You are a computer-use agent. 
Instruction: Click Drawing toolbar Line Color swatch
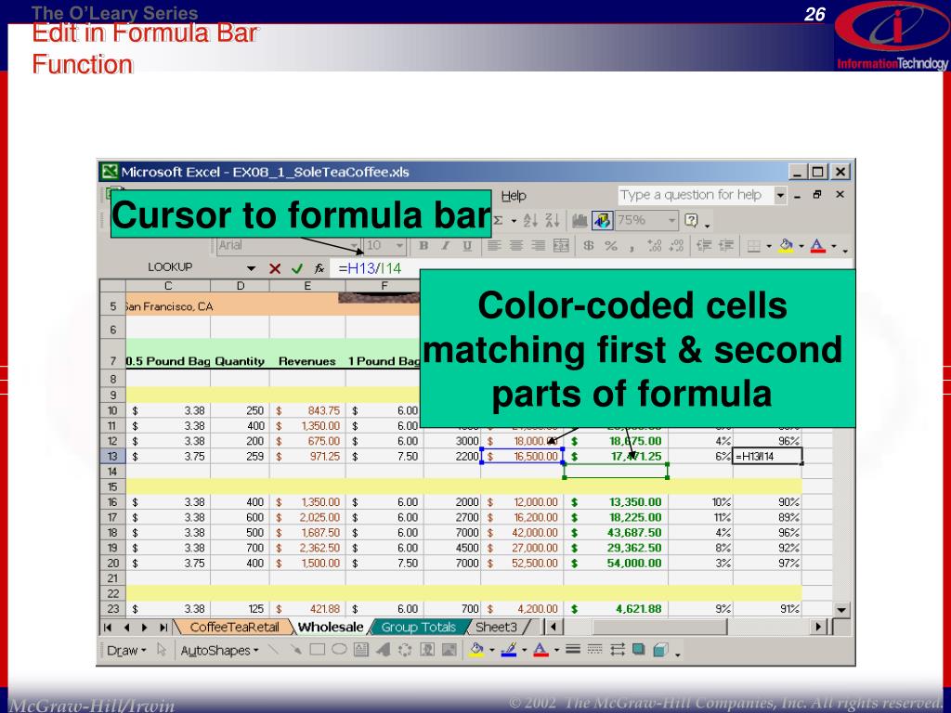[x=510, y=650]
